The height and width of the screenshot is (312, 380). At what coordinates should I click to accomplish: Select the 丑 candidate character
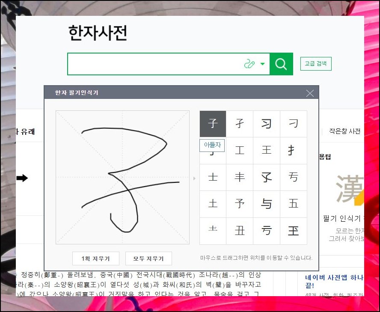click(240, 231)
